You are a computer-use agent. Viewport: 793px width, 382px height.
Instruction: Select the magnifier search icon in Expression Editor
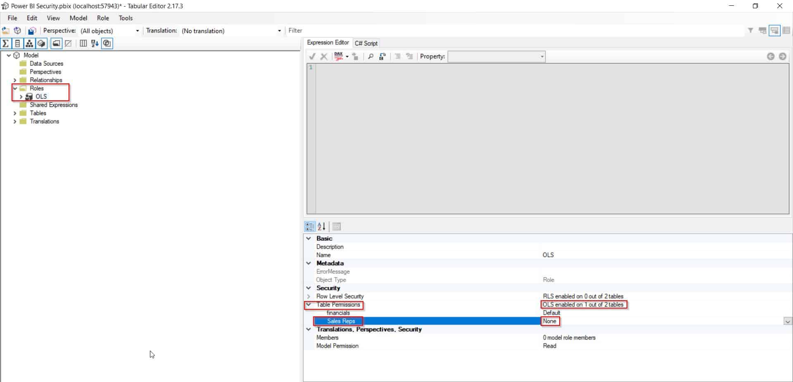pyautogui.click(x=370, y=57)
